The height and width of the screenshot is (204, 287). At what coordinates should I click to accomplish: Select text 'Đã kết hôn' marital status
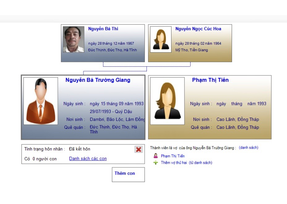[x=80, y=149]
